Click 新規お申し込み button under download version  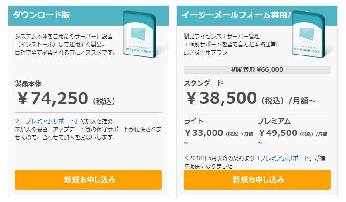[88, 180]
